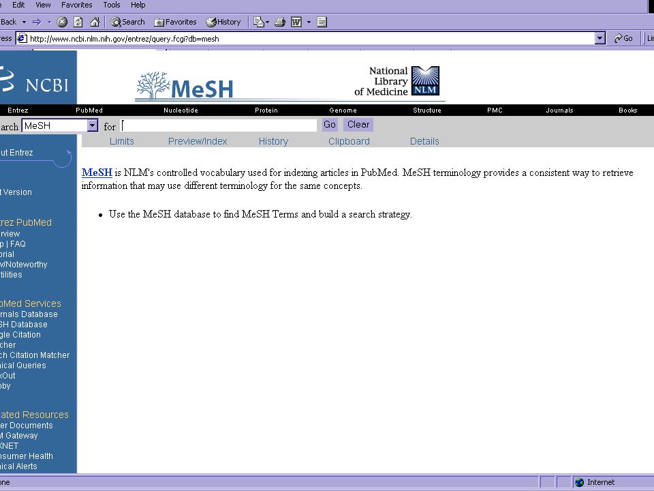
Task: Open the MeSH database search dropdown
Action: tap(93, 125)
